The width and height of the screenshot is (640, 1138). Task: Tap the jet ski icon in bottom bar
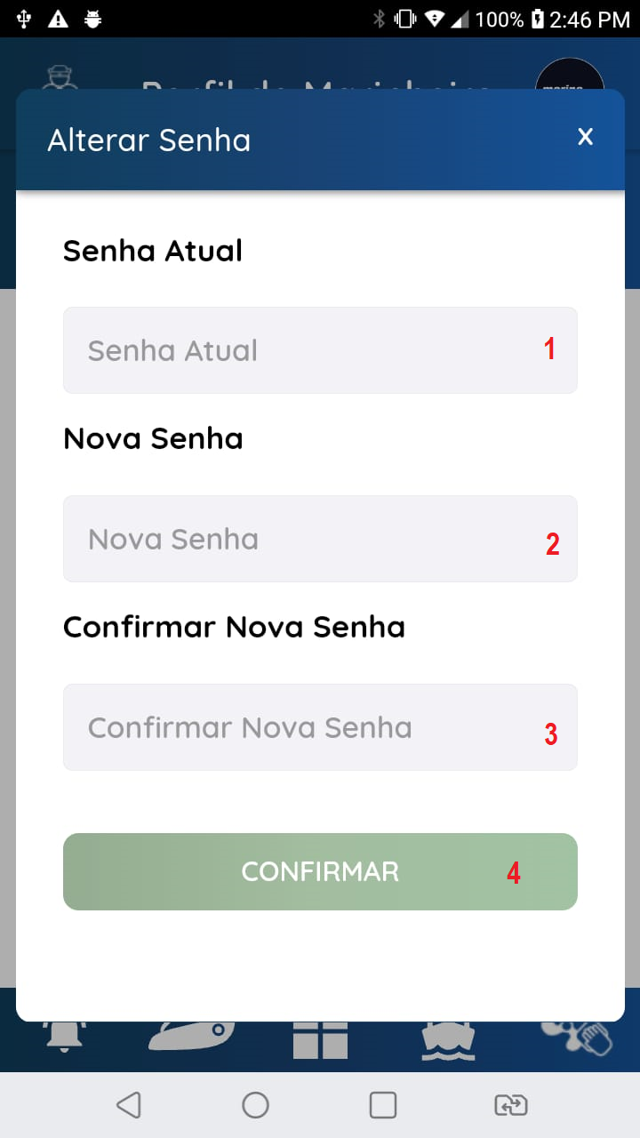(192, 1036)
